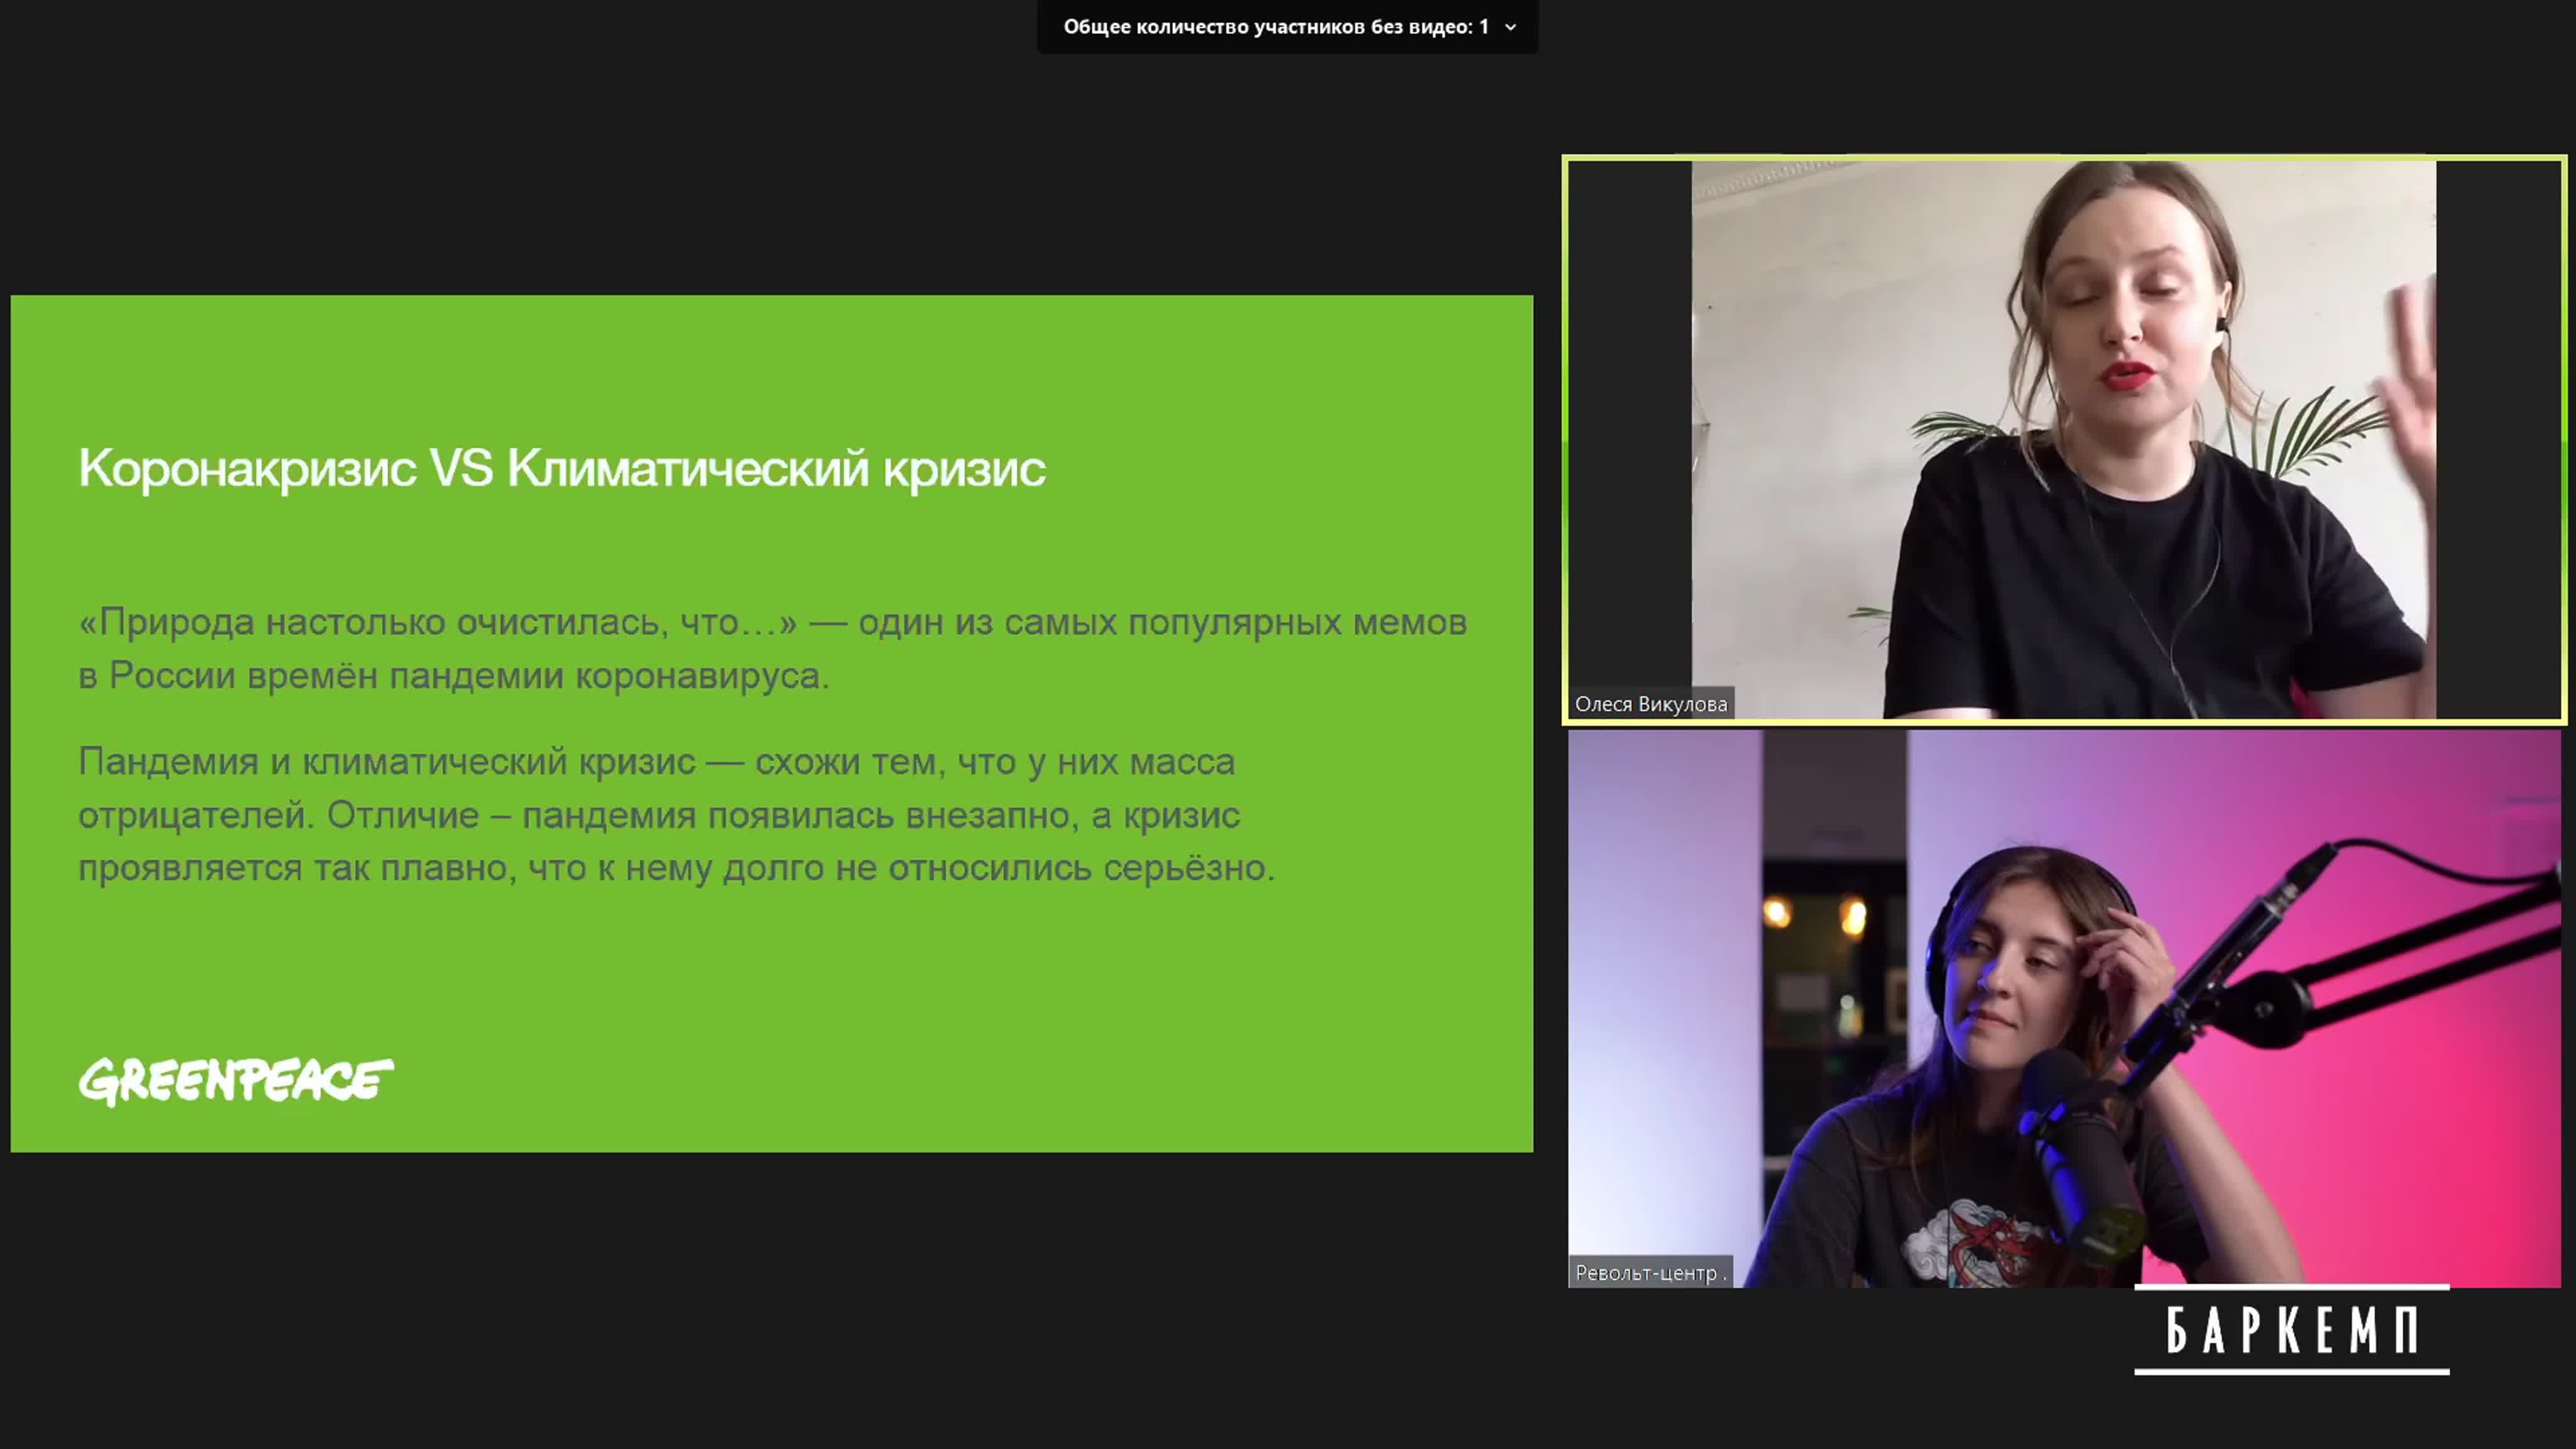The image size is (2576, 1449).
Task: Click the 'VS' text in slide heading
Action: [x=461, y=468]
